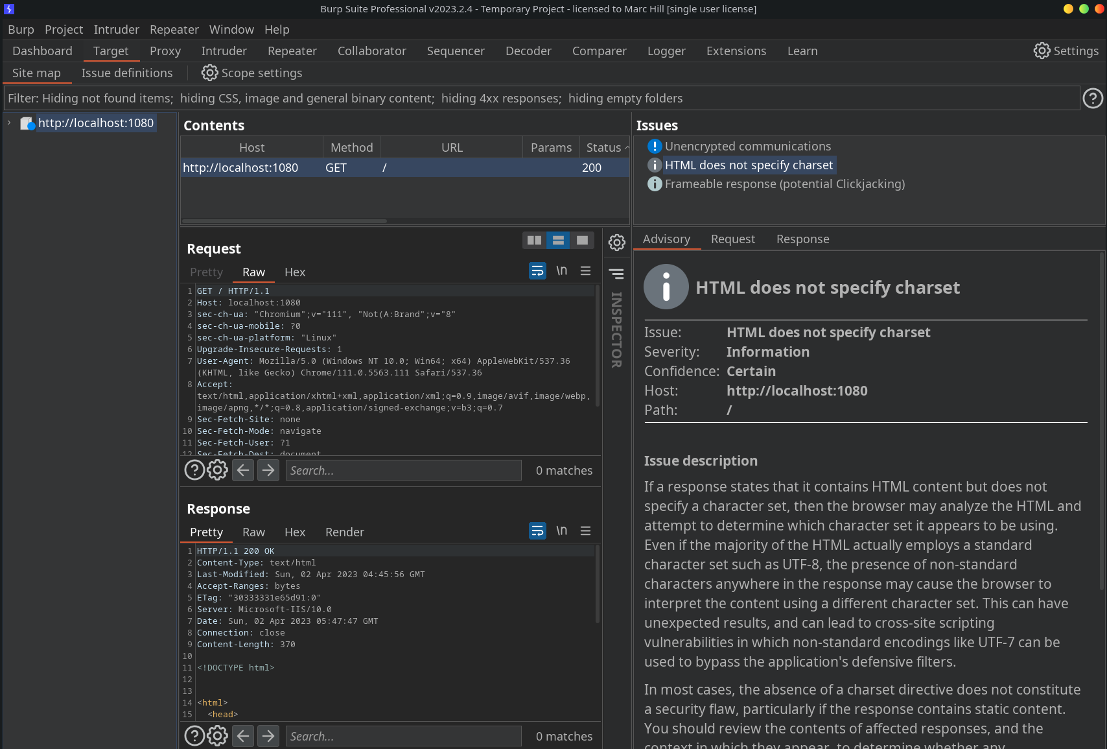Image resolution: width=1107 pixels, height=749 pixels.
Task: Expand the http://localhost:1080 site map node
Action: pos(9,123)
